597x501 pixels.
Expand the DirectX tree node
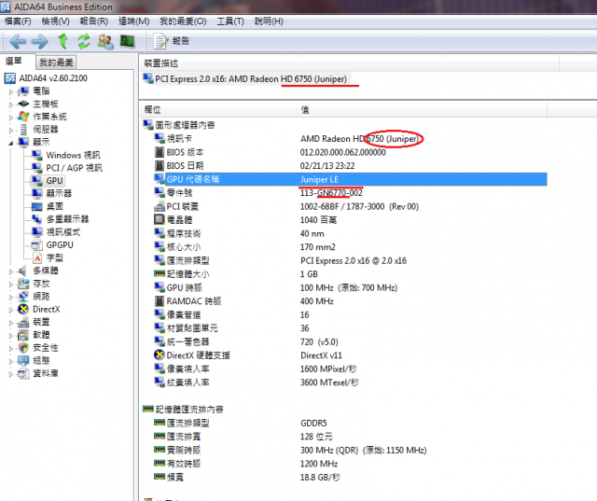pos(11,310)
